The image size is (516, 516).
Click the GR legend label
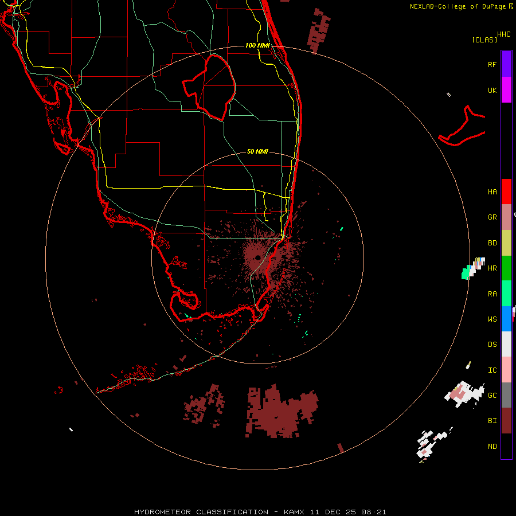tap(492, 217)
